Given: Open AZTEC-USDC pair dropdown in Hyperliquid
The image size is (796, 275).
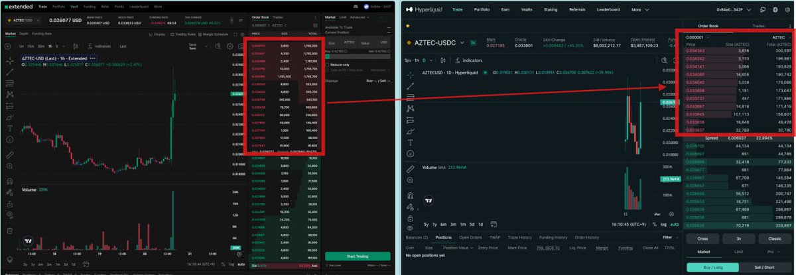Looking at the screenshot, I should [462, 42].
